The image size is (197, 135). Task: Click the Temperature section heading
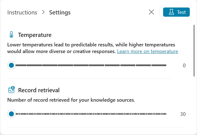pyautogui.click(x=35, y=35)
